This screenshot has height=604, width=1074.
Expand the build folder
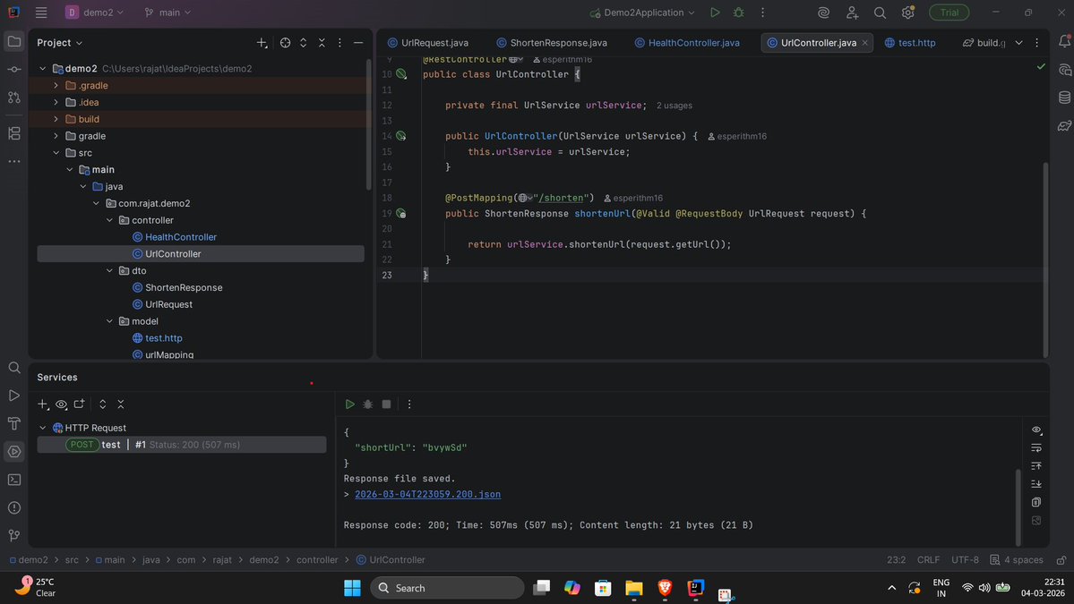pyautogui.click(x=56, y=119)
